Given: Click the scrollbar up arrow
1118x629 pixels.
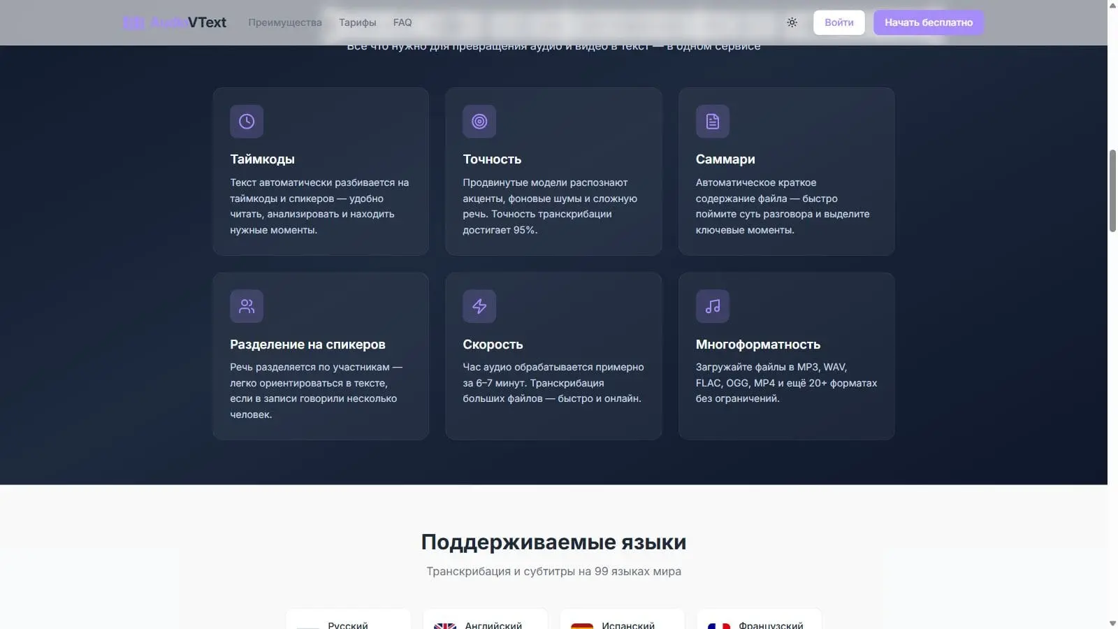Looking at the screenshot, I should click(1112, 6).
